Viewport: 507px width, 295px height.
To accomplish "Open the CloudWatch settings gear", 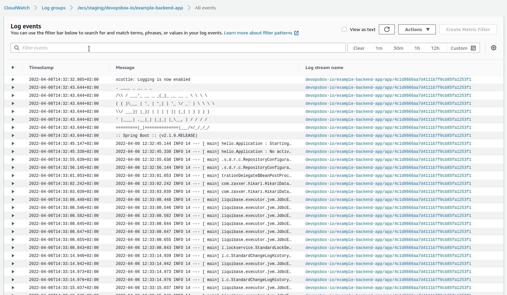I will [493, 48].
